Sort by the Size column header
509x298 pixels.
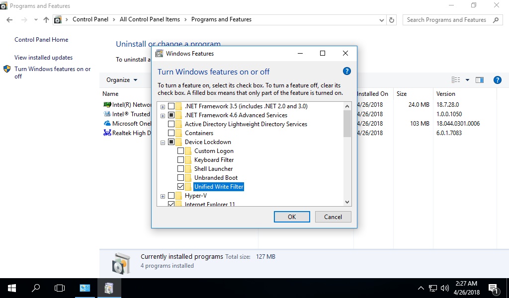click(402, 94)
